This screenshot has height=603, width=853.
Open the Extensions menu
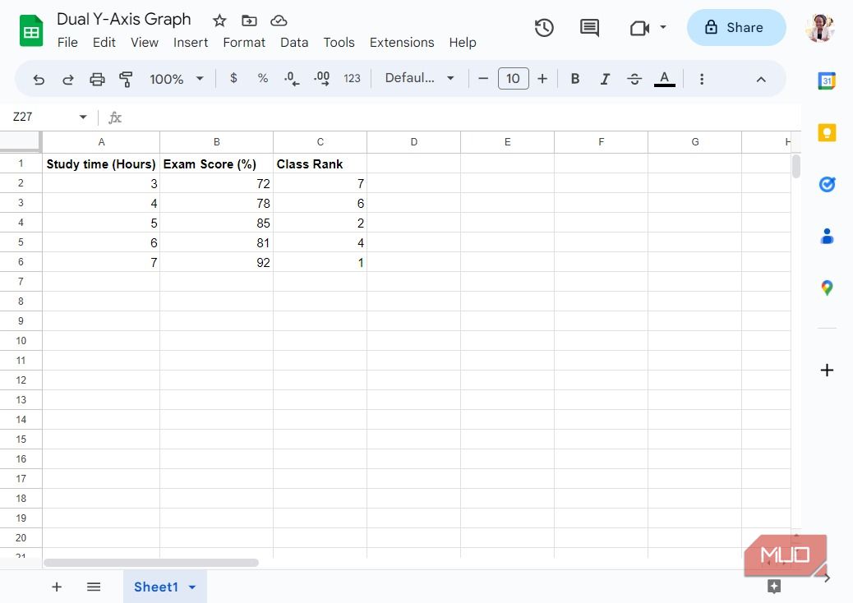(402, 42)
